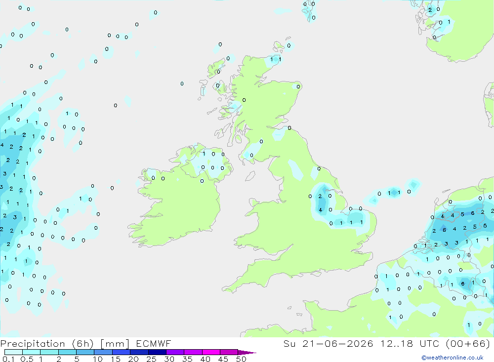The image size is (494, 362).
Task: Click the '[mm]' unit text
Action: tap(115, 344)
